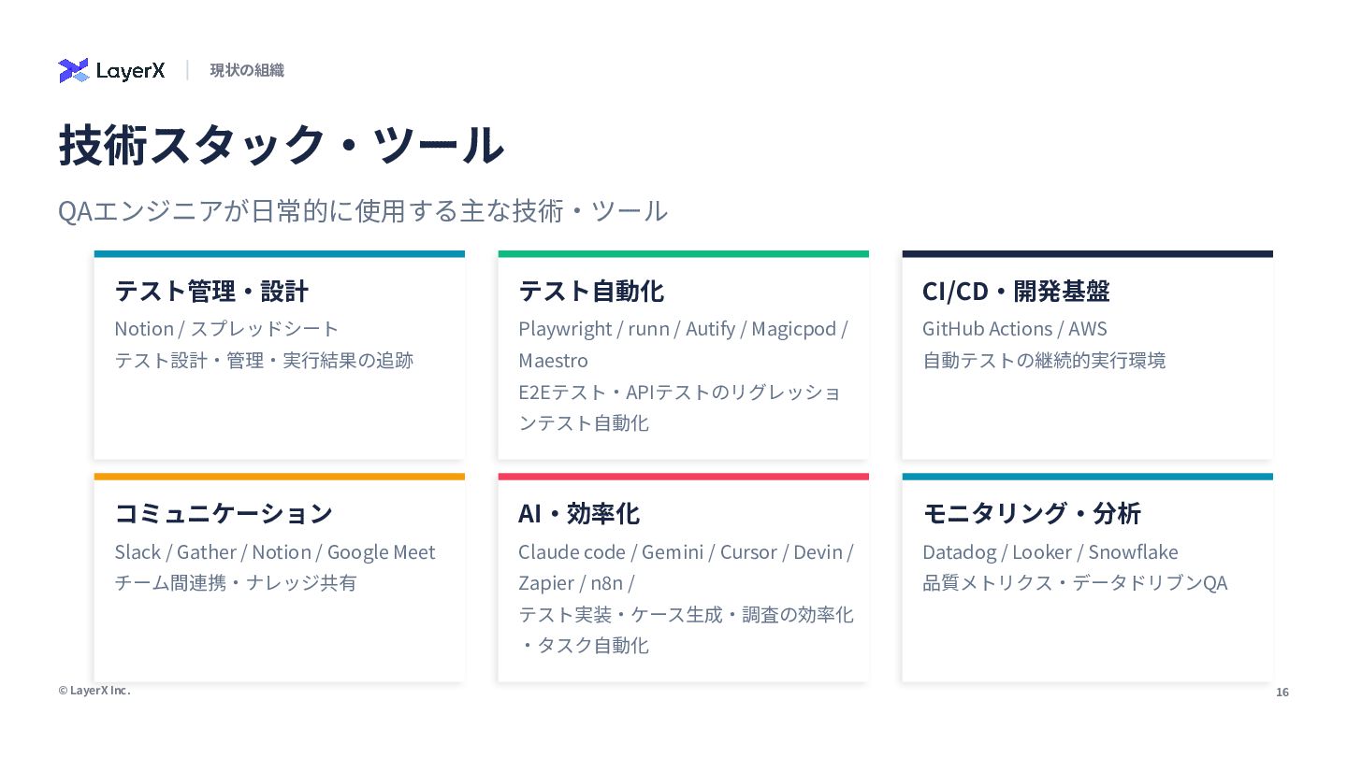This screenshot has width=1347, height=757.
Task: Click the green bar above テスト自動化
Action: point(683,254)
